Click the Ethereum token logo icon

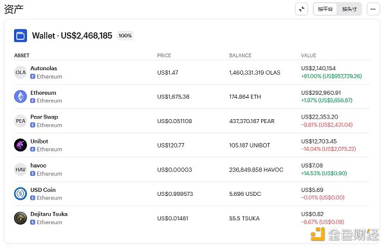point(21,97)
